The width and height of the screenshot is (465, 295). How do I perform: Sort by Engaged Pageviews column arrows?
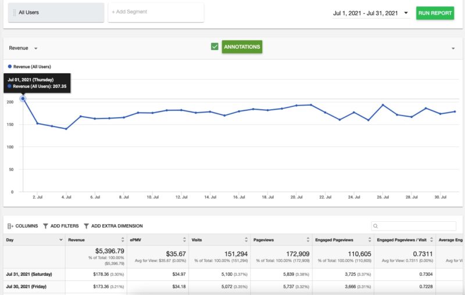click(370, 240)
